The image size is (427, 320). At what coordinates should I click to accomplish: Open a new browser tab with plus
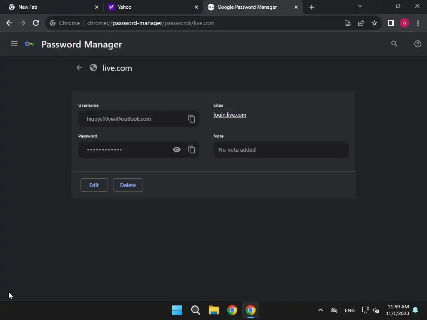312,7
